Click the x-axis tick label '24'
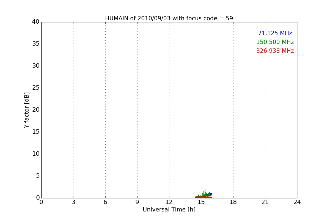 pyautogui.click(x=297, y=202)
